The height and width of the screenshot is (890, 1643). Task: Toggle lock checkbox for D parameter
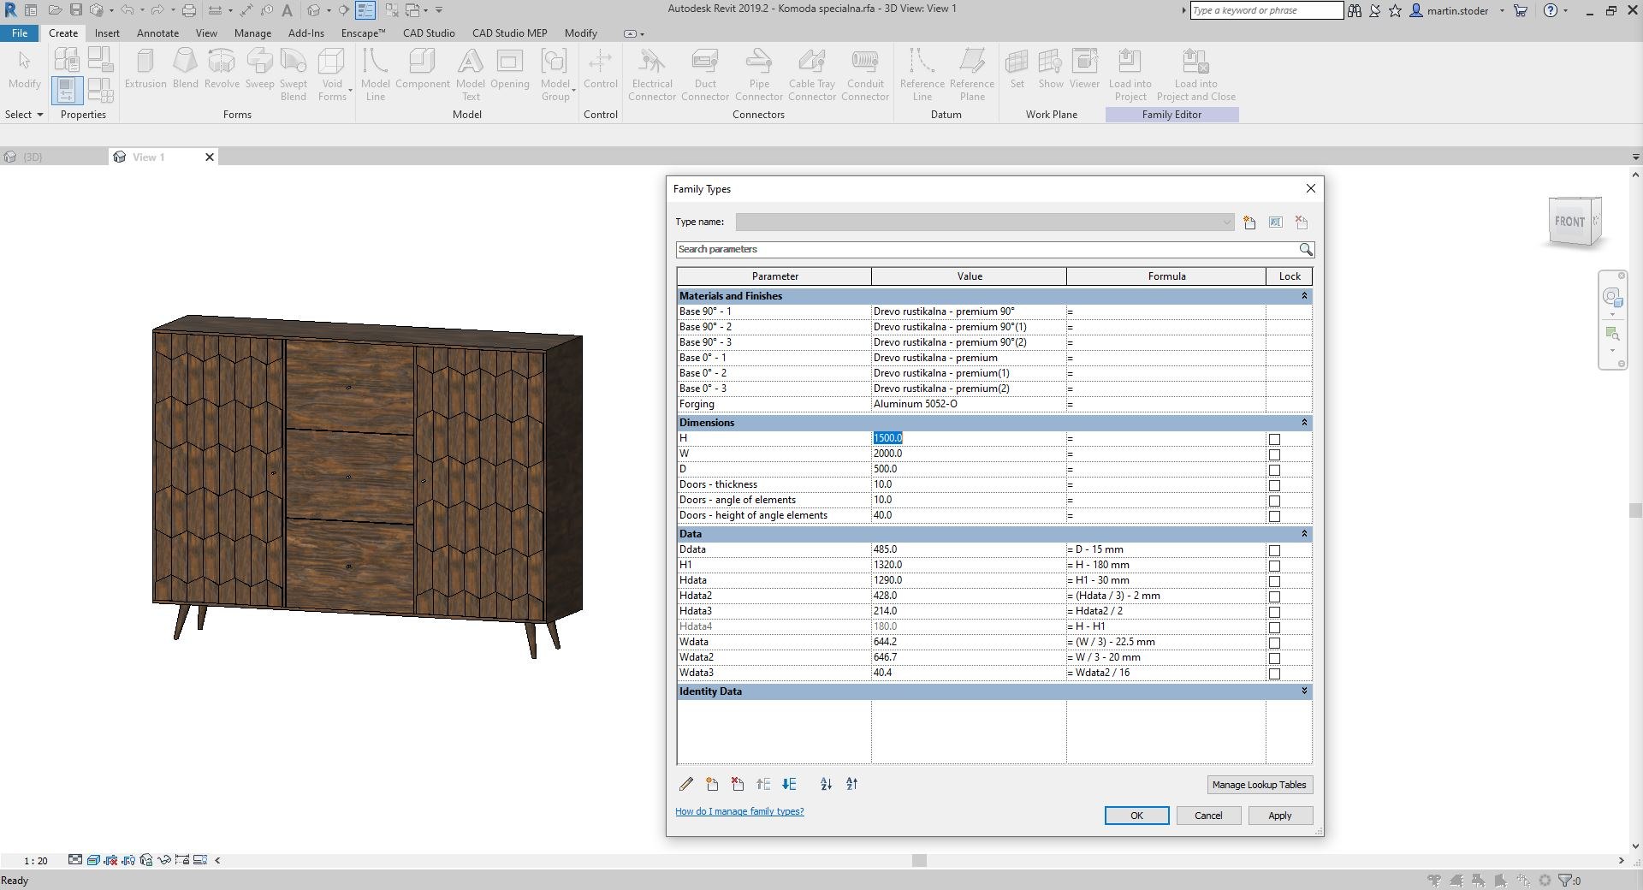tap(1274, 470)
